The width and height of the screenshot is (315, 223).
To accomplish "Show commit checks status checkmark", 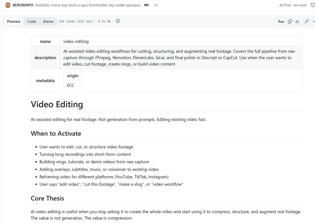I will 156,5.
